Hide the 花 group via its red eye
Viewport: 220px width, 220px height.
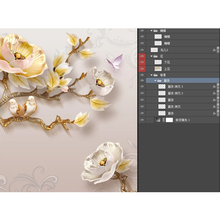click(x=142, y=56)
